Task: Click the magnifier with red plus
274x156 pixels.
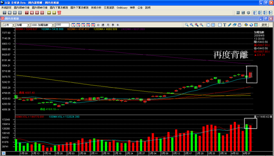Action: tap(197, 25)
